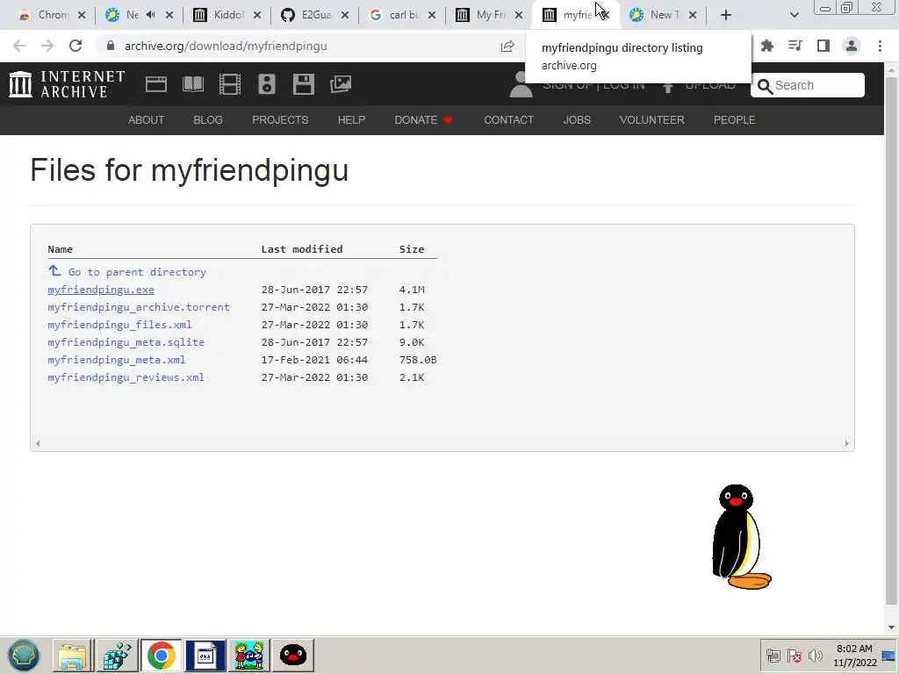
Task: Open the Audio speaker icon
Action: pos(267,84)
